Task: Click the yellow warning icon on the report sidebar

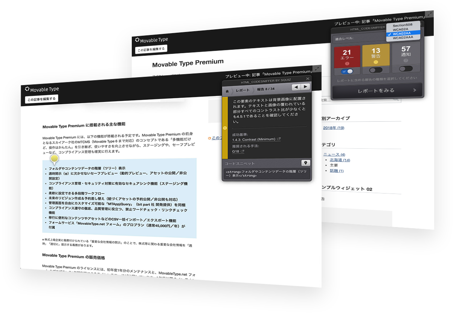Action: pyautogui.click(x=225, y=128)
